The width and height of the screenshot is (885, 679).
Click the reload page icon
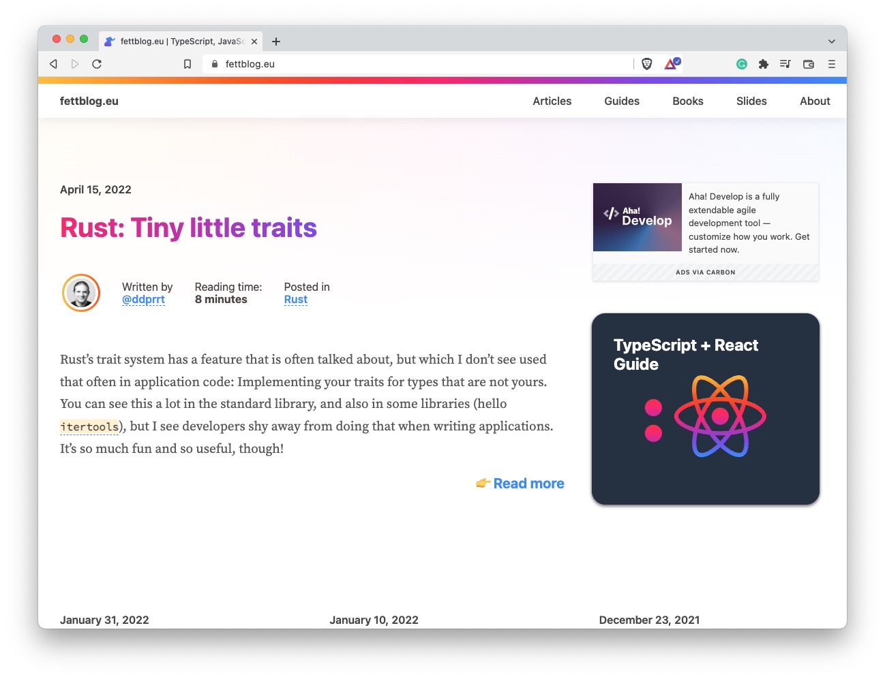click(x=97, y=63)
